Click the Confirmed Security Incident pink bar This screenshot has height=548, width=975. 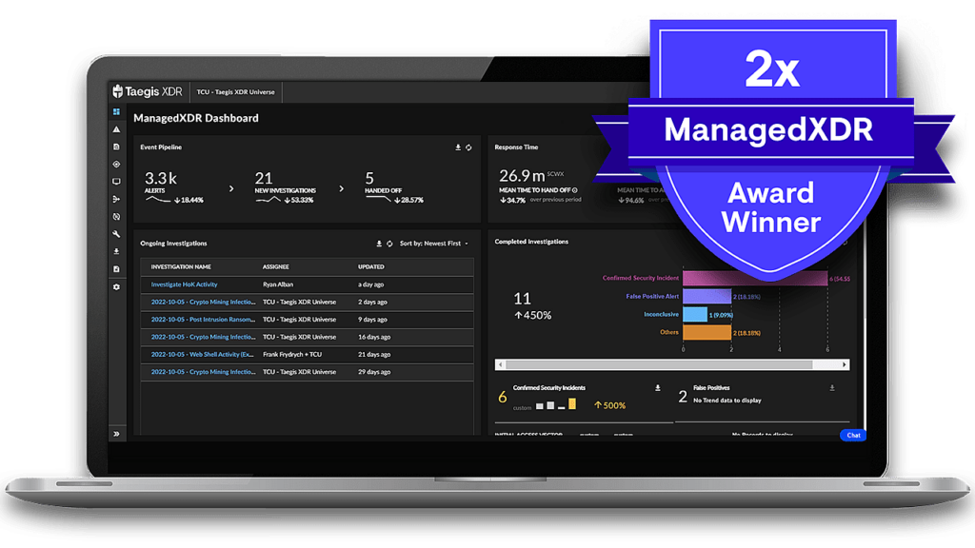[755, 278]
